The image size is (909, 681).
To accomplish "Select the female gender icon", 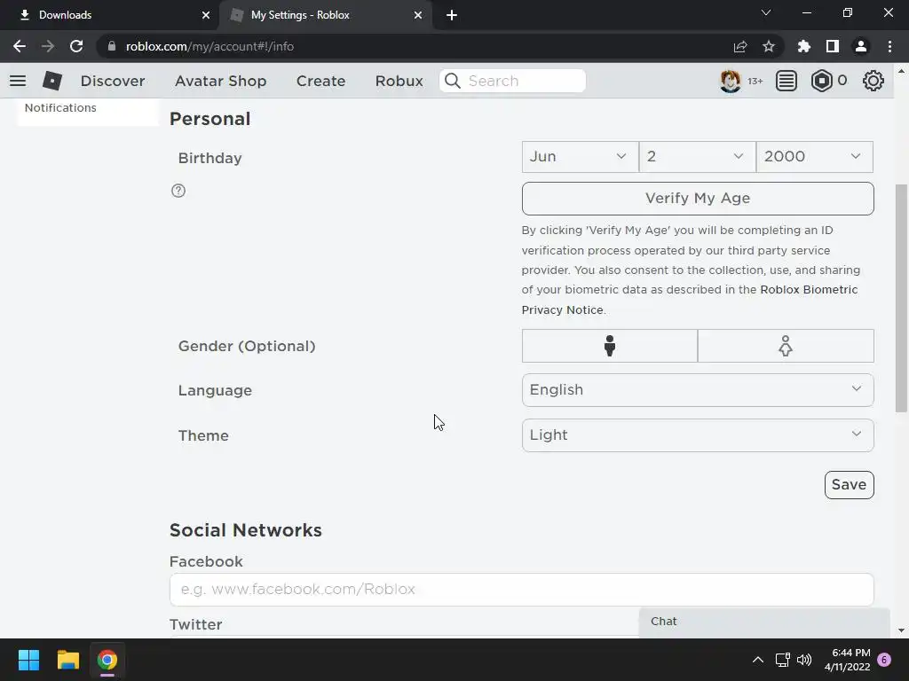I will 786,346.
